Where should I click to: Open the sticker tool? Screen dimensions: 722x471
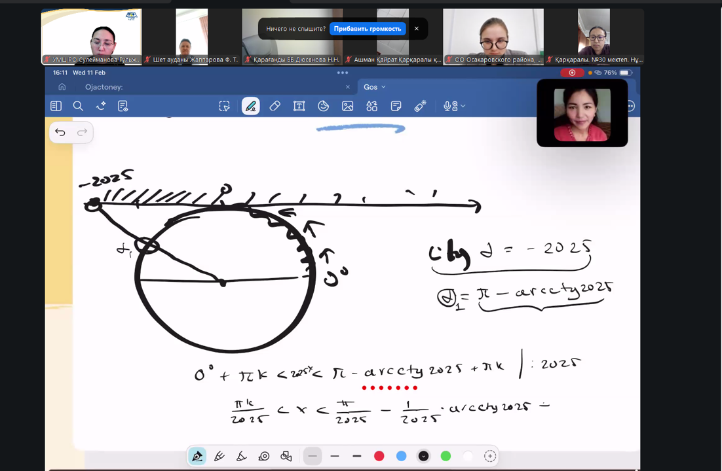pos(324,106)
